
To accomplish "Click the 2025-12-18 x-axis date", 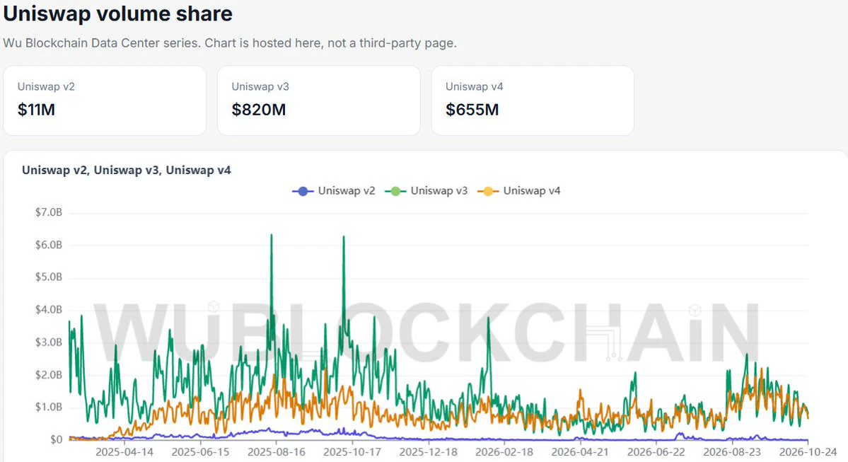I will coord(429,451).
